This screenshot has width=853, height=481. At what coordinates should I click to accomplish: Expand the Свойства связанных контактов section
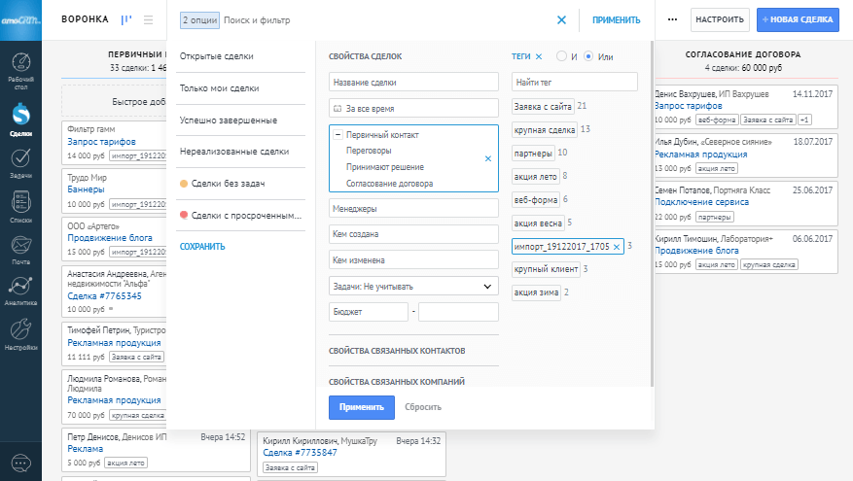[x=397, y=350]
